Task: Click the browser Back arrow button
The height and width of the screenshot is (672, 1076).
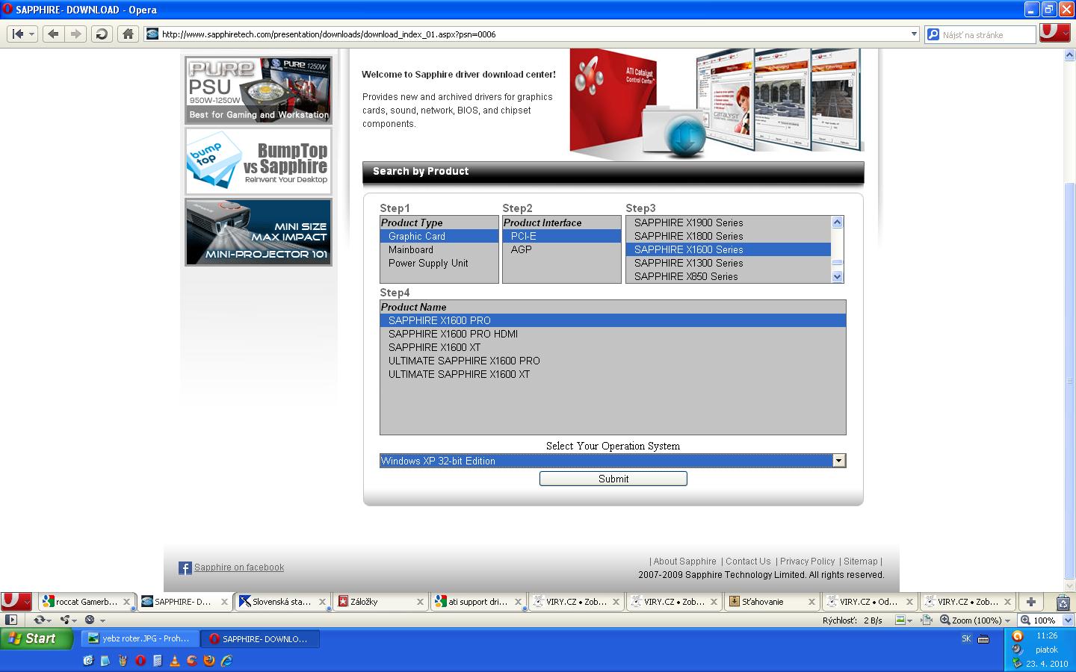Action: [x=53, y=34]
